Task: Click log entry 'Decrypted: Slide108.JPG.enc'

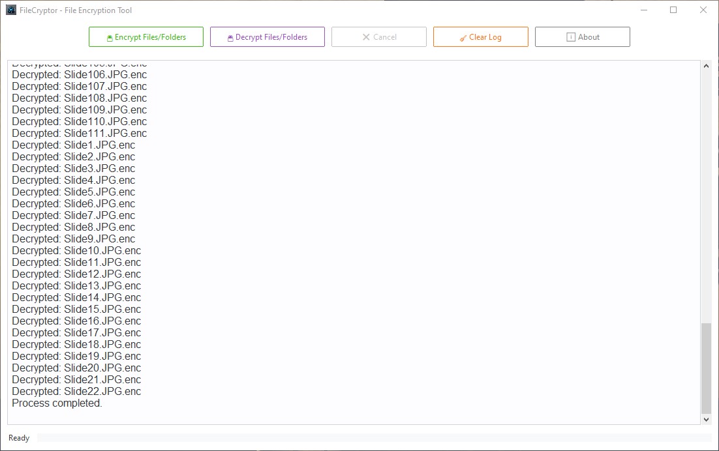Action: 80,98
